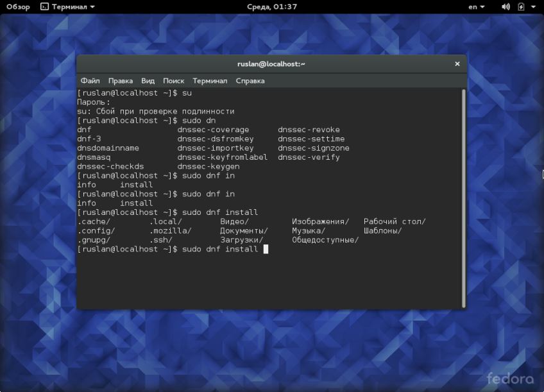Screen dimensions: 544x392
Task: Click the text 'dnssec-settime'
Action: (311, 139)
